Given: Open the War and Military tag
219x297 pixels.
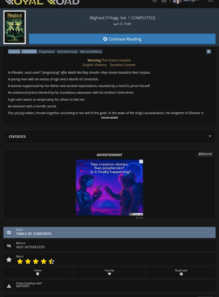Looking at the screenshot, I should (91, 52).
